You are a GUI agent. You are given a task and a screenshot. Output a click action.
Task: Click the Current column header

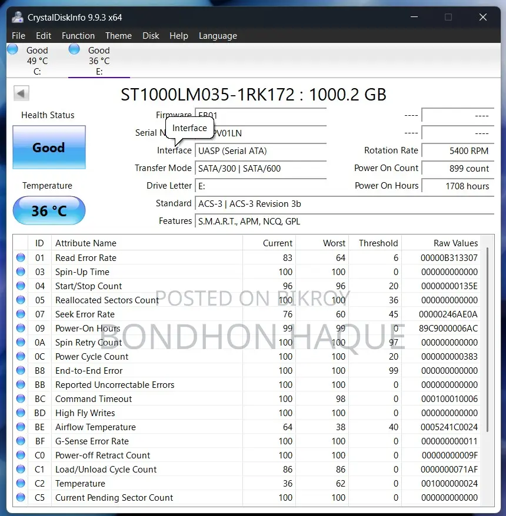pos(269,243)
